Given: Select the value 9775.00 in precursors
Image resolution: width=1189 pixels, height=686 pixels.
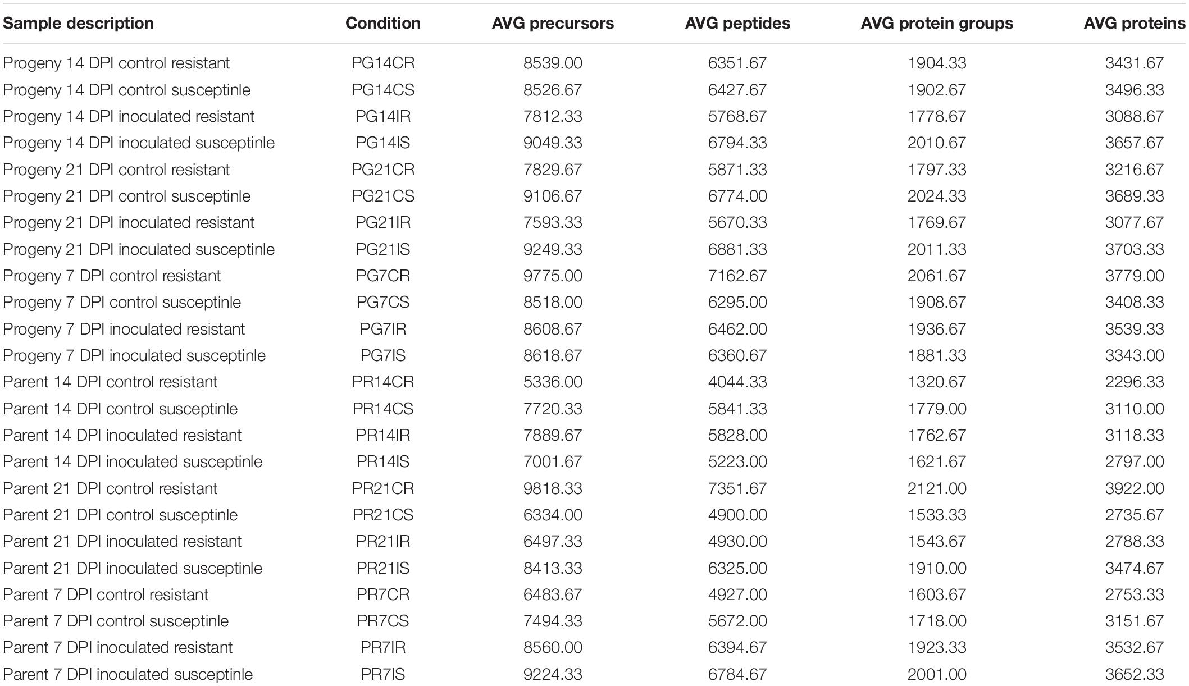Looking at the screenshot, I should tap(553, 276).
